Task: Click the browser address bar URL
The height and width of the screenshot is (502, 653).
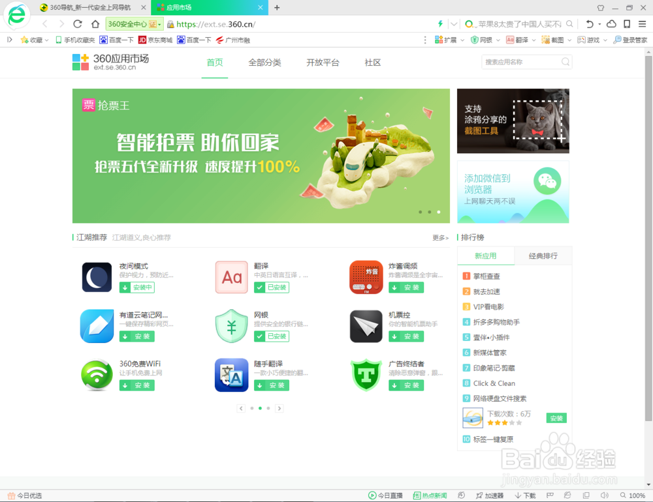Action: point(215,24)
